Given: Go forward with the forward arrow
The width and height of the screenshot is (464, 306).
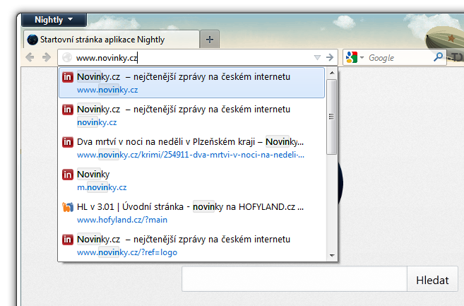Looking at the screenshot, I should 47,57.
